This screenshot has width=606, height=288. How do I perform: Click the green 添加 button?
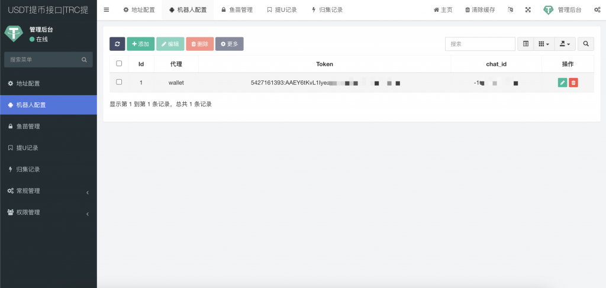tap(140, 44)
